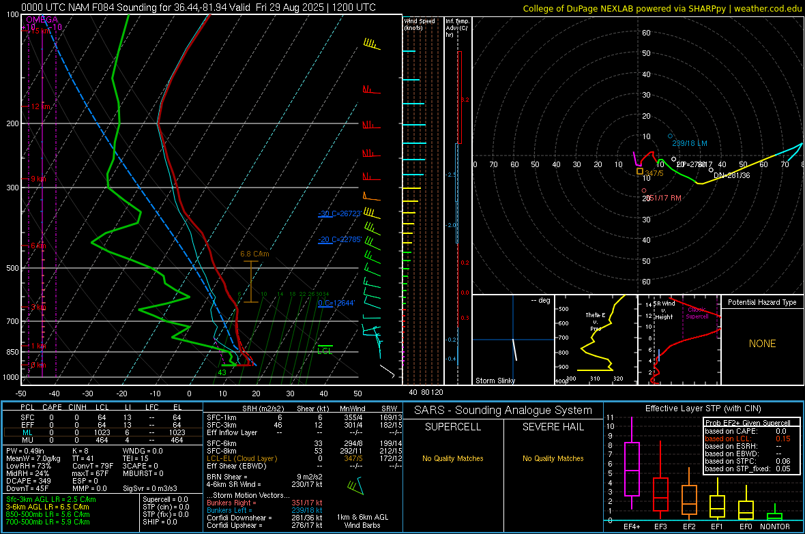The height and width of the screenshot is (534, 805).
Task: Click the -30 C=26723' height label
Action: coord(339,213)
